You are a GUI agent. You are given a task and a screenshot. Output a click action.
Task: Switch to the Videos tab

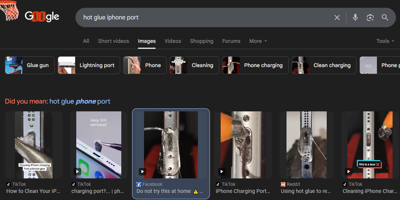coord(173,41)
